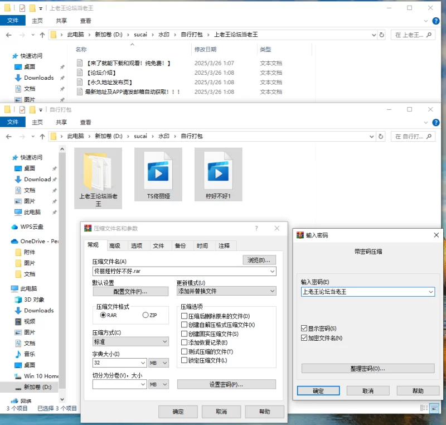
Task: Click help icon in 自行打包 explorer window
Action: [435, 122]
